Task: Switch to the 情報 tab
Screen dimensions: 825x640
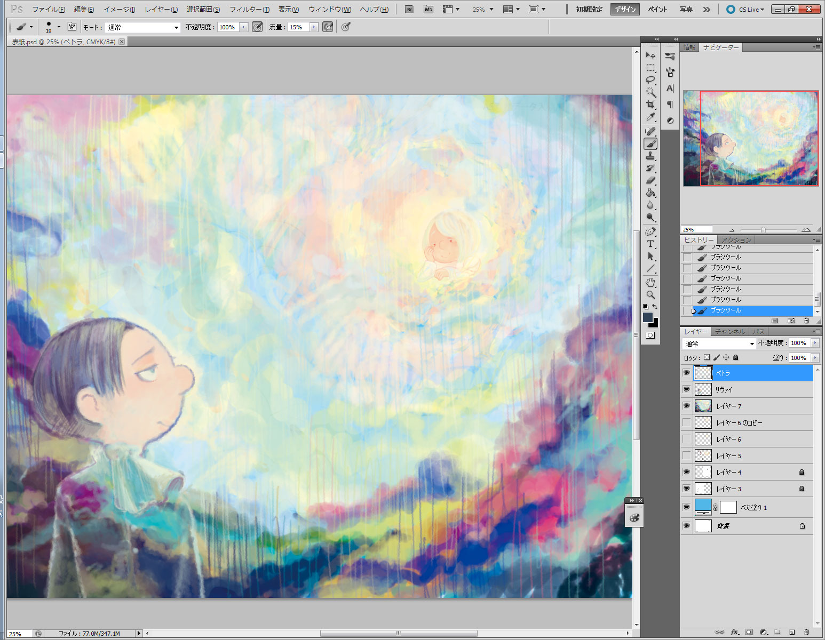Action: [x=689, y=47]
